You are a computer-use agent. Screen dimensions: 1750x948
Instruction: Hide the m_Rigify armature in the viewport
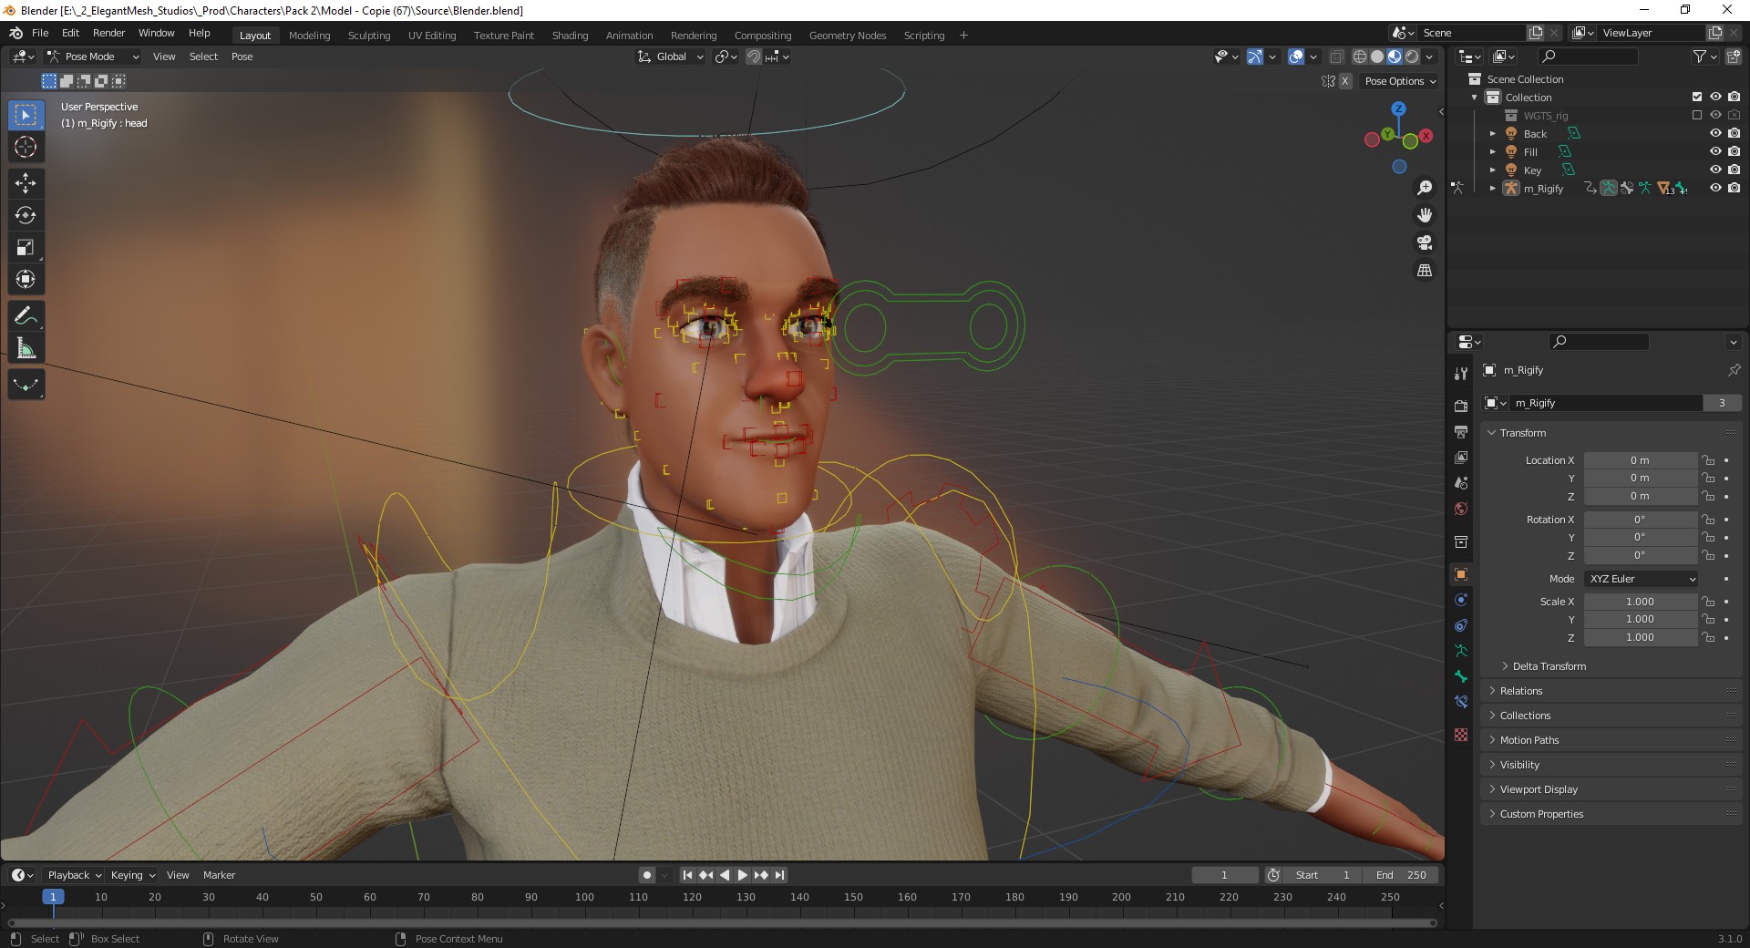1715,188
